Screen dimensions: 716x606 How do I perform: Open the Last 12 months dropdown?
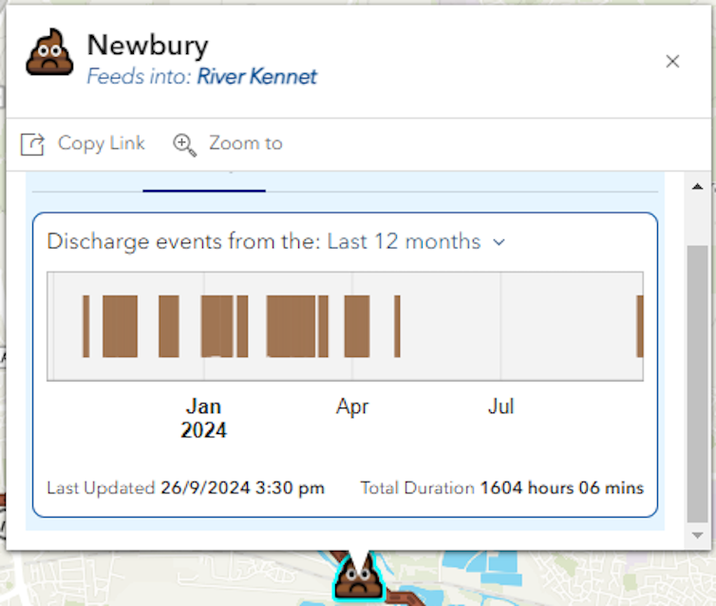click(405, 241)
